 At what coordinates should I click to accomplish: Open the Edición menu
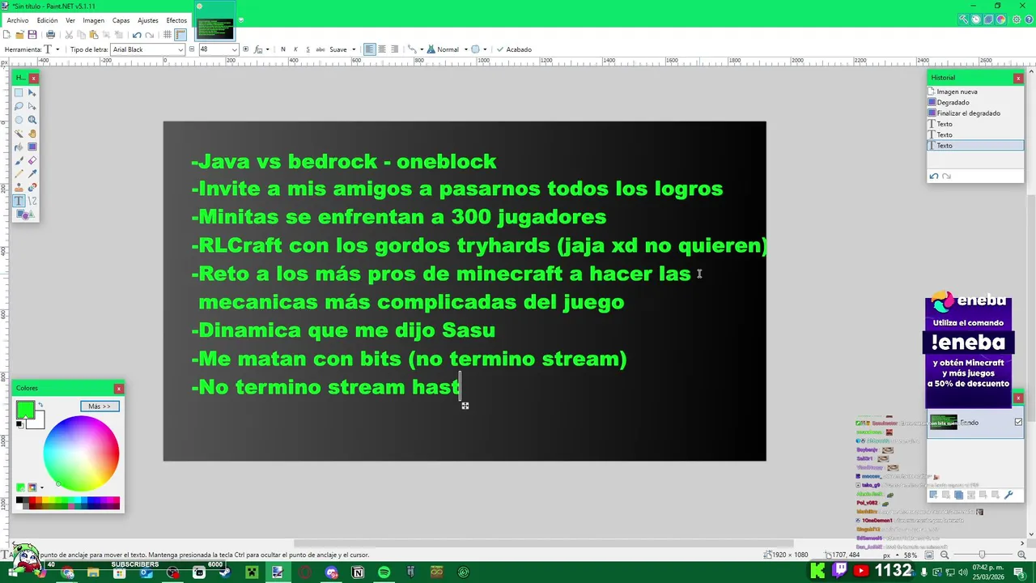point(47,20)
